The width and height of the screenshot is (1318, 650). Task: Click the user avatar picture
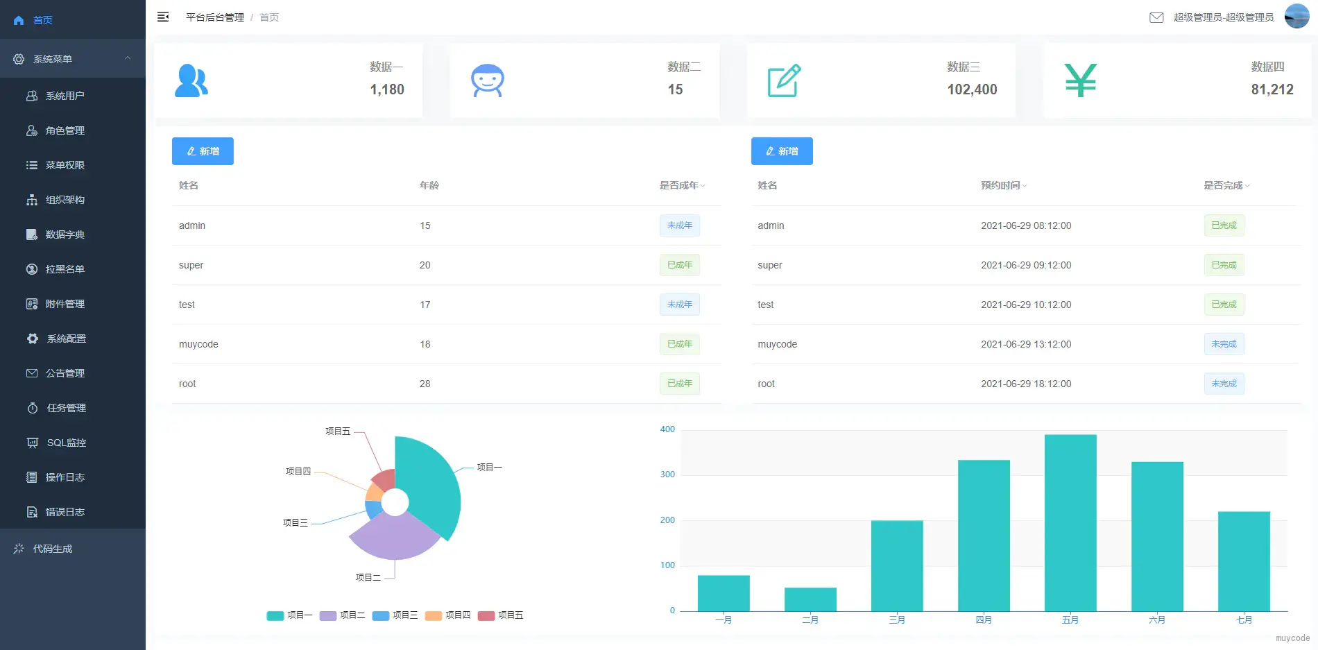1296,17
